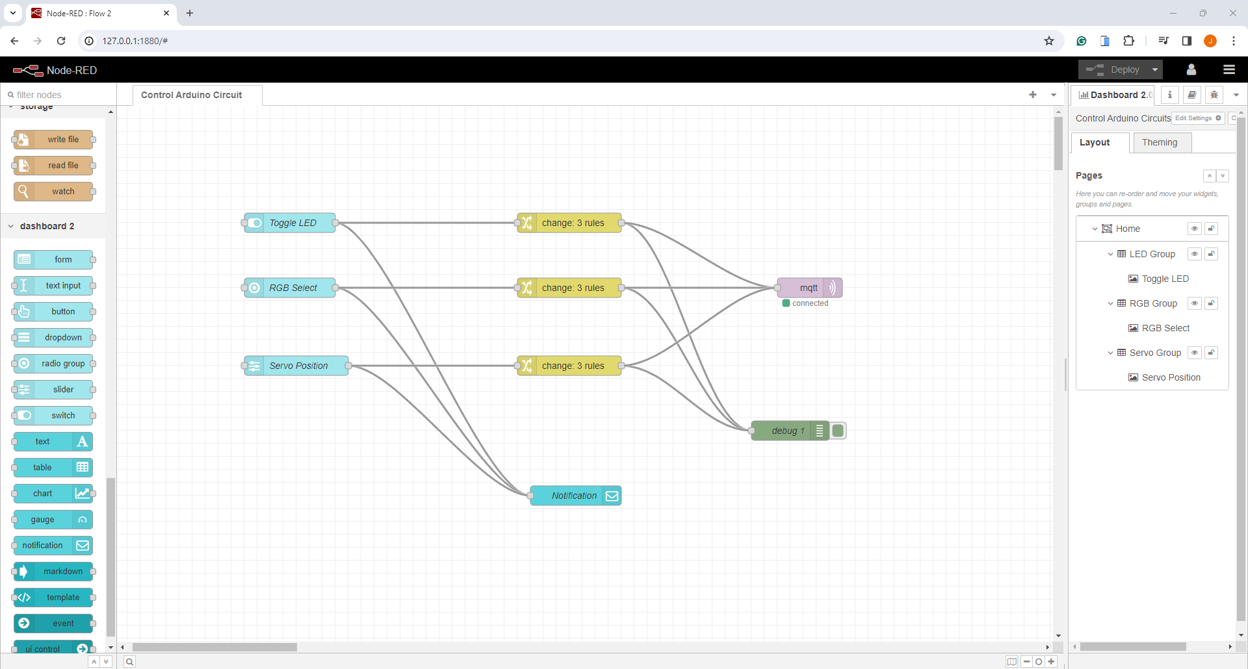Viewport: 1248px width, 669px height.
Task: Collapse the Home page tree
Action: tap(1095, 229)
